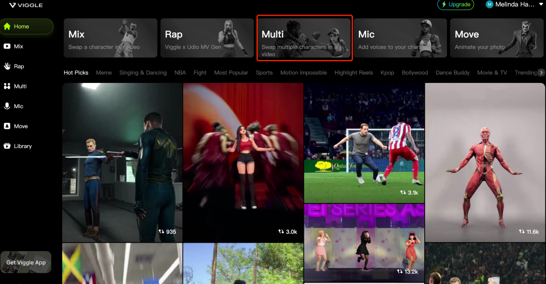Switch to Movie & TV tab
546x284 pixels.
point(492,72)
